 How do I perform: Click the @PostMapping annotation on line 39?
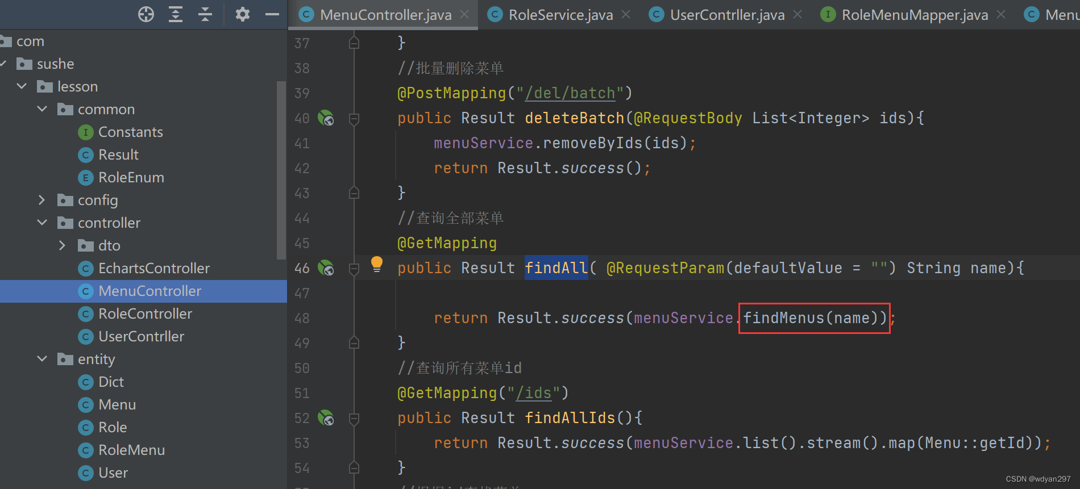[452, 93]
